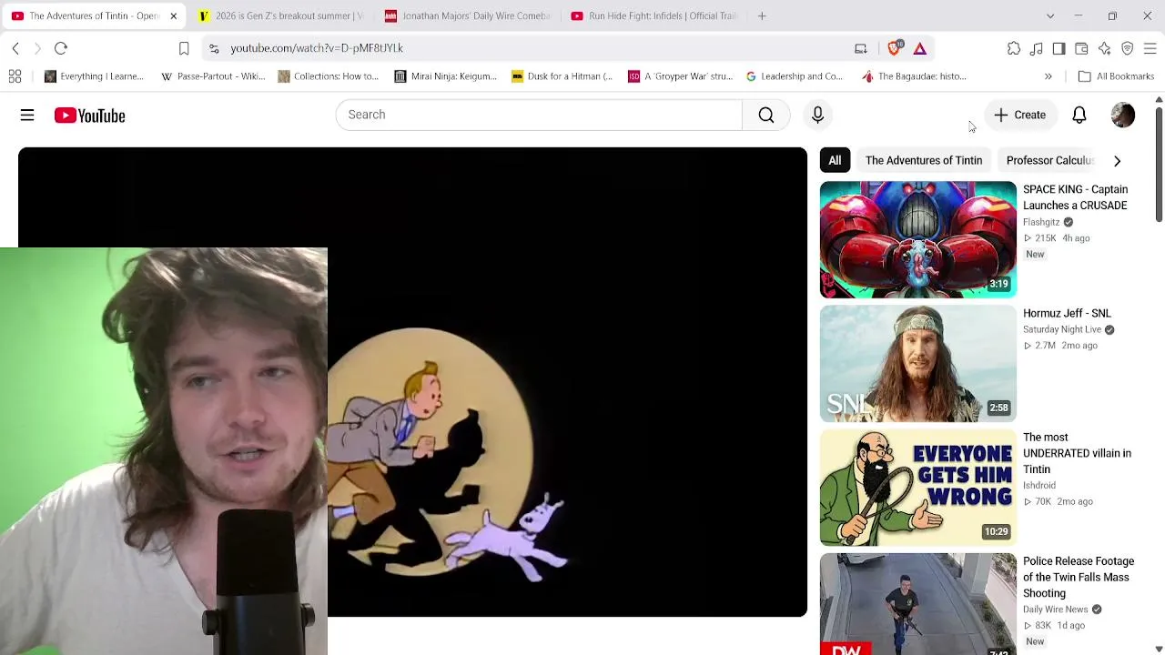Click the YouTube search magnifier button
1165x655 pixels.
[x=766, y=115]
